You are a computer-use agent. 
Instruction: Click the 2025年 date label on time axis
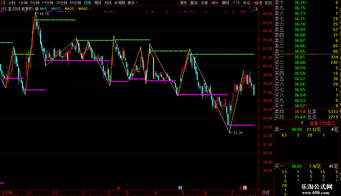7,192
